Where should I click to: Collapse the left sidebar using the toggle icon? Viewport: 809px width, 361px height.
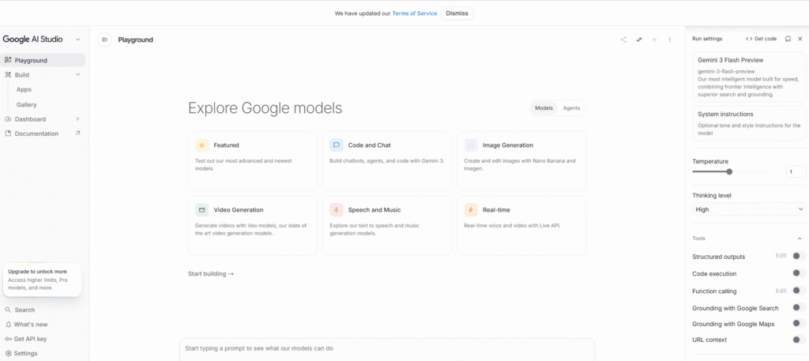[104, 39]
